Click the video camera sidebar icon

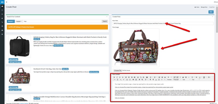[x=2, y=30]
